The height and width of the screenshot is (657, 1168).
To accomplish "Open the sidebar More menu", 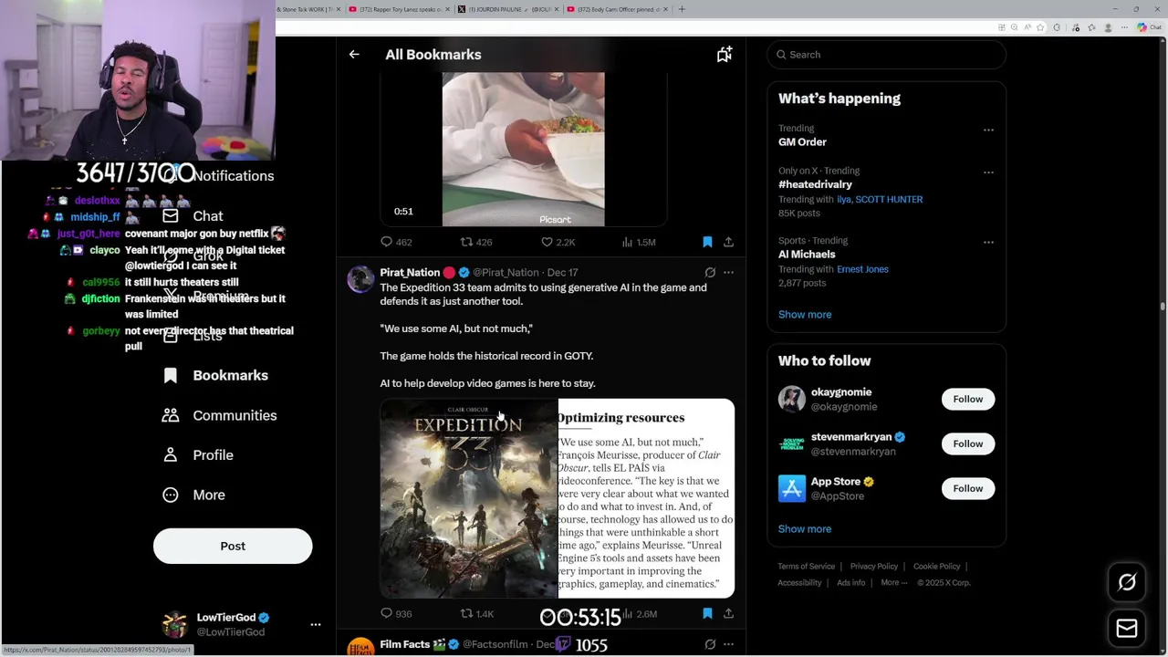I will pyautogui.click(x=193, y=495).
